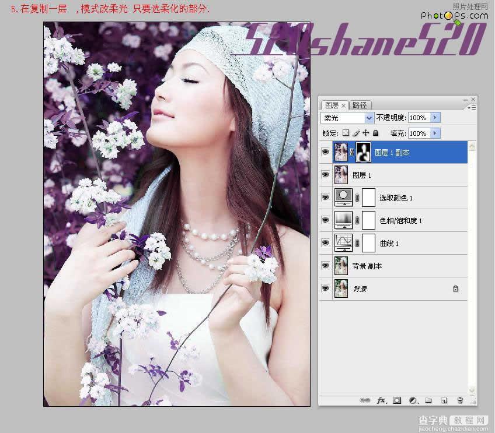Screen dimensions: 495x433
Task: Open the layer styles fx icon
Action: tap(382, 401)
